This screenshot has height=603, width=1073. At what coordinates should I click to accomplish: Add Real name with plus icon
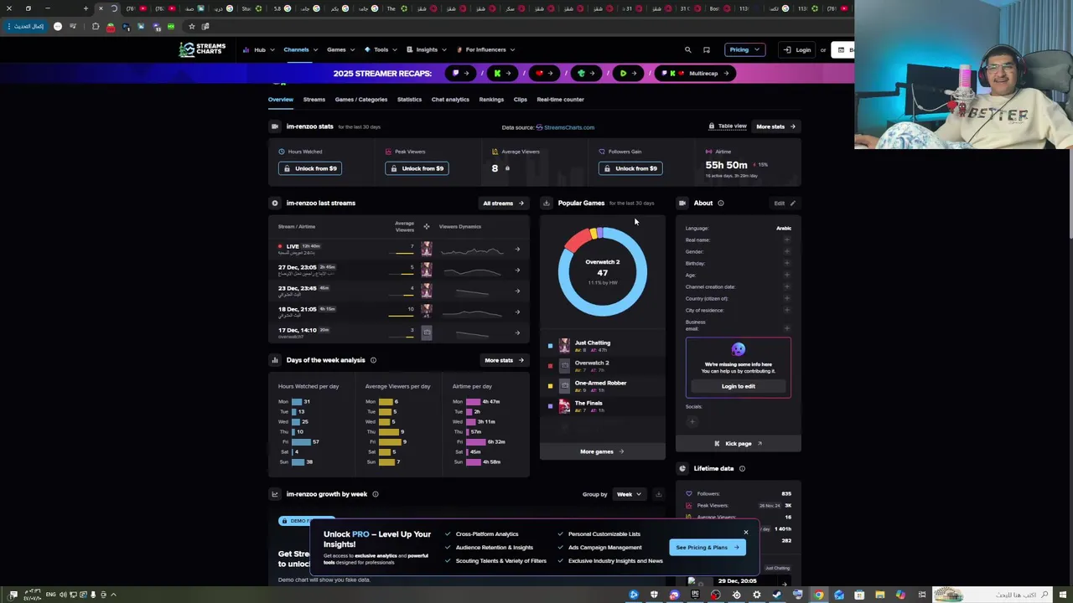click(787, 240)
